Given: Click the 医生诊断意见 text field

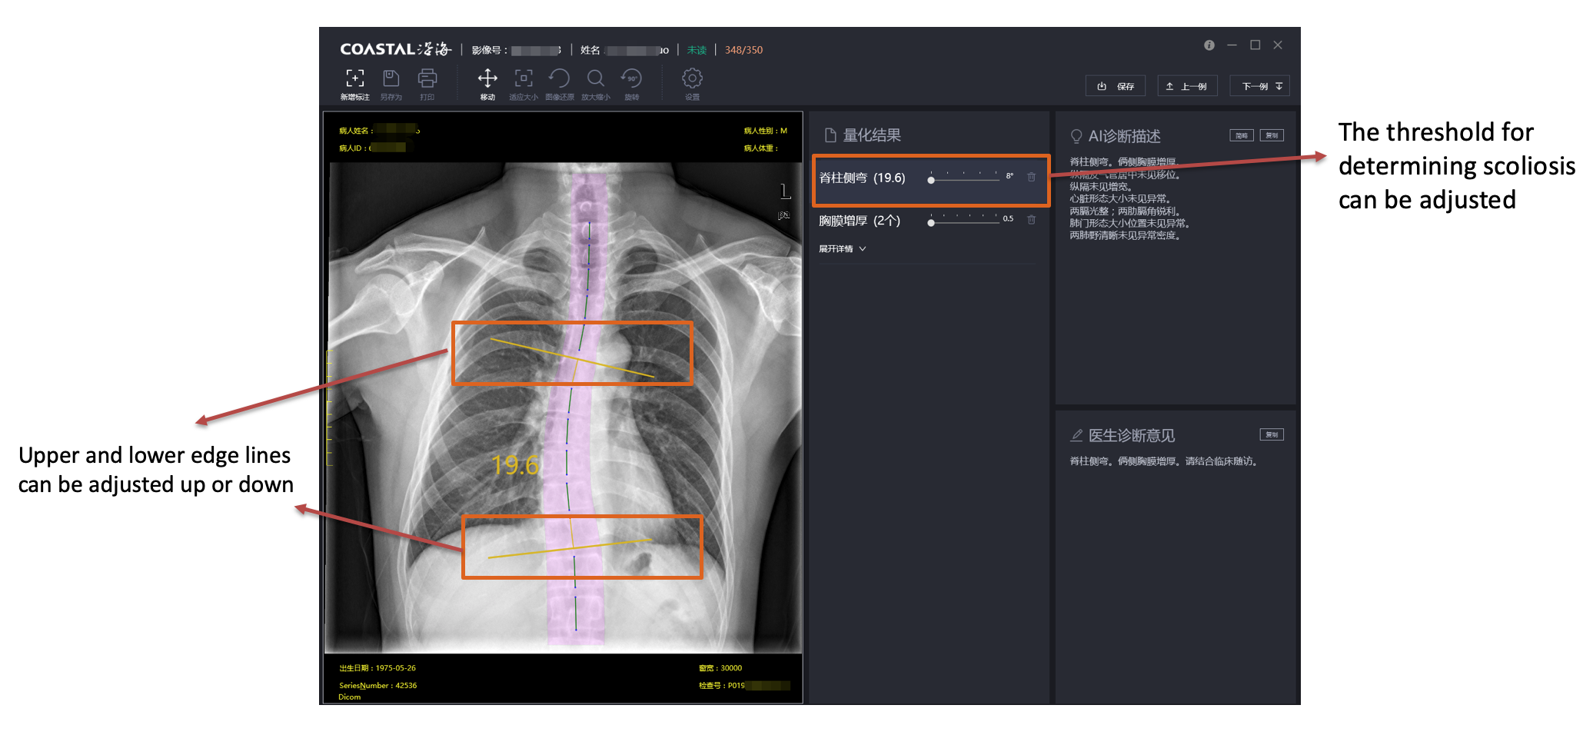Looking at the screenshot, I should pos(1164,461).
